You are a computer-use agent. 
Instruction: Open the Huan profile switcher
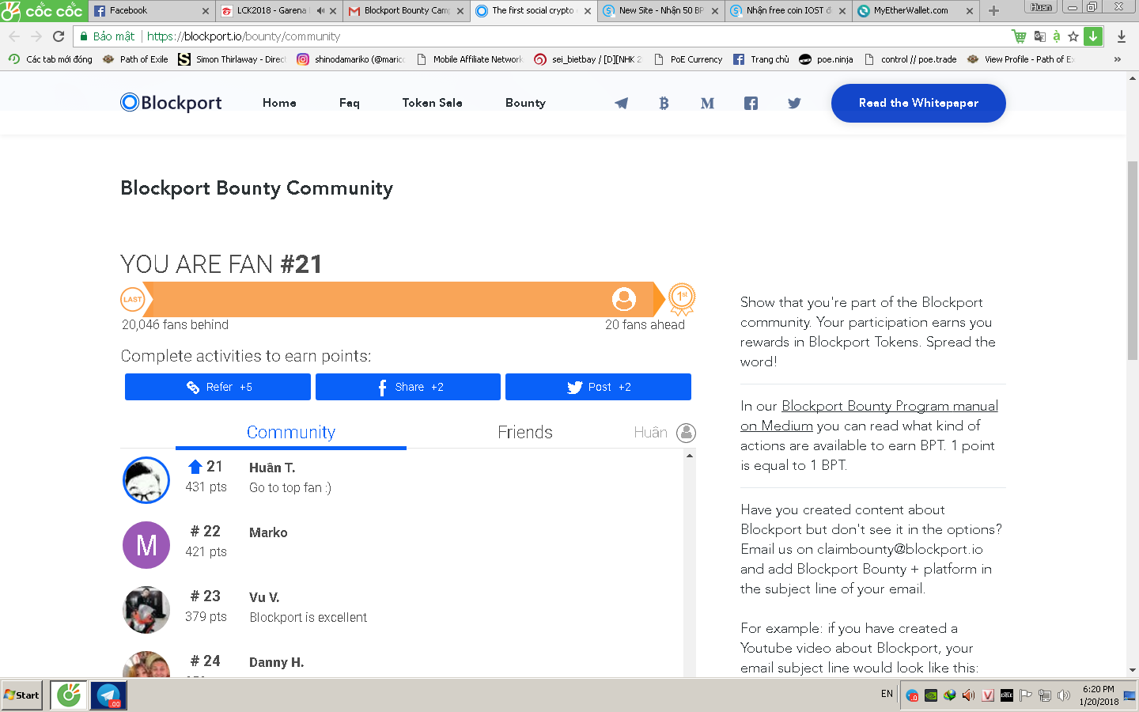[1041, 7]
